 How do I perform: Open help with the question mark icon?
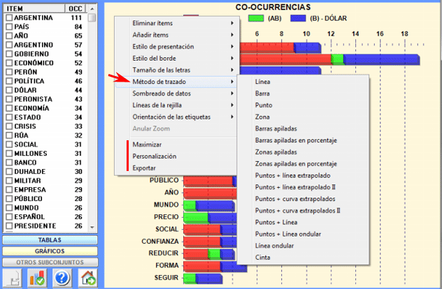coord(62,278)
